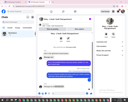
Task: Attach a photo file icon
Action: (x=42, y=94)
